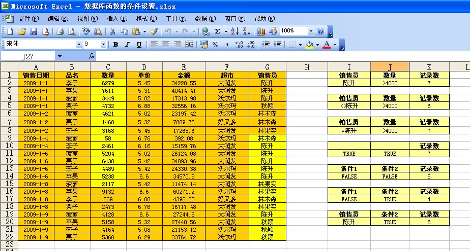470x251 pixels.
Task: Open Print Preview from the toolbar
Action: [72, 31]
